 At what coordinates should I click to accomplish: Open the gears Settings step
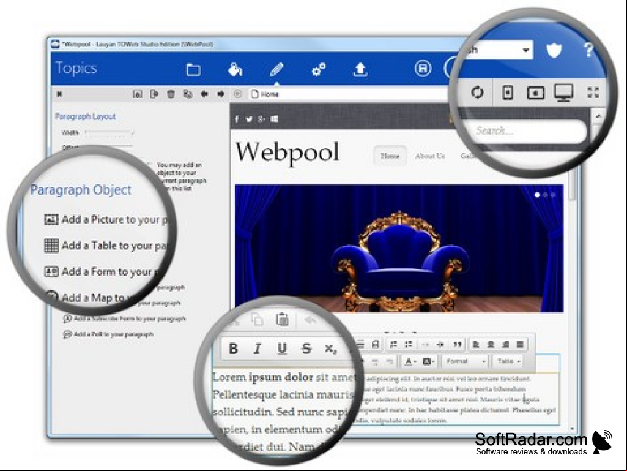click(318, 70)
